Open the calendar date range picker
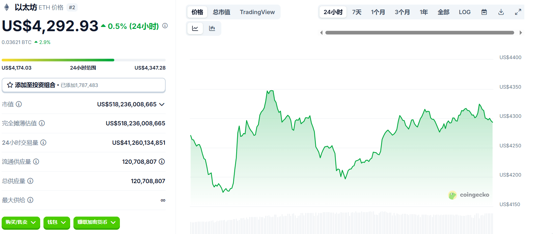Image resolution: width=553 pixels, height=234 pixels. (x=484, y=12)
